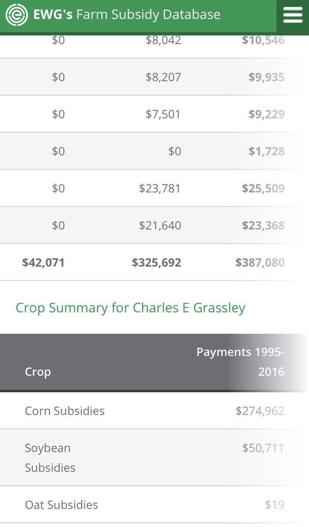309x527 pixels.
Task: Click the Crop column header
Action: 38,372
